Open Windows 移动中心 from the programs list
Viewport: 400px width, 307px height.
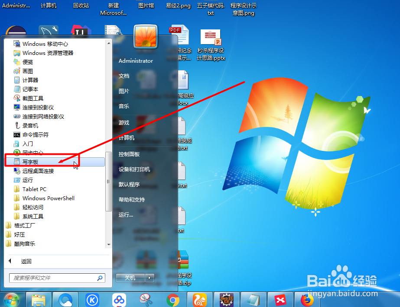pyautogui.click(x=41, y=44)
